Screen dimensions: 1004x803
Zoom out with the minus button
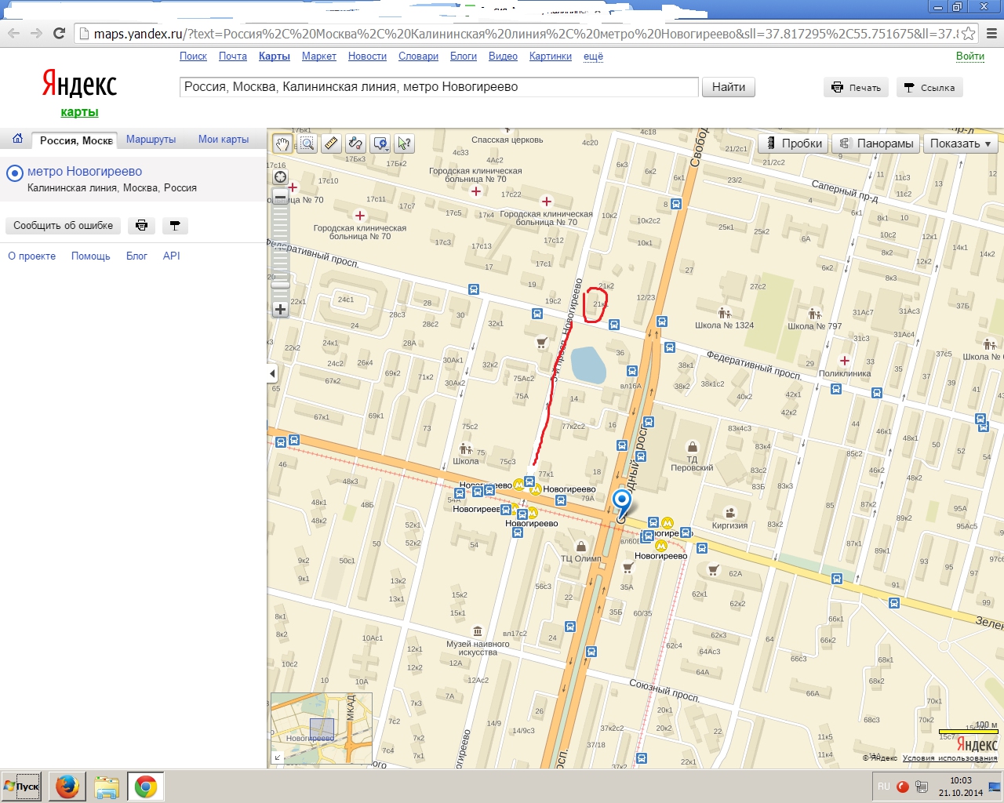click(x=280, y=197)
